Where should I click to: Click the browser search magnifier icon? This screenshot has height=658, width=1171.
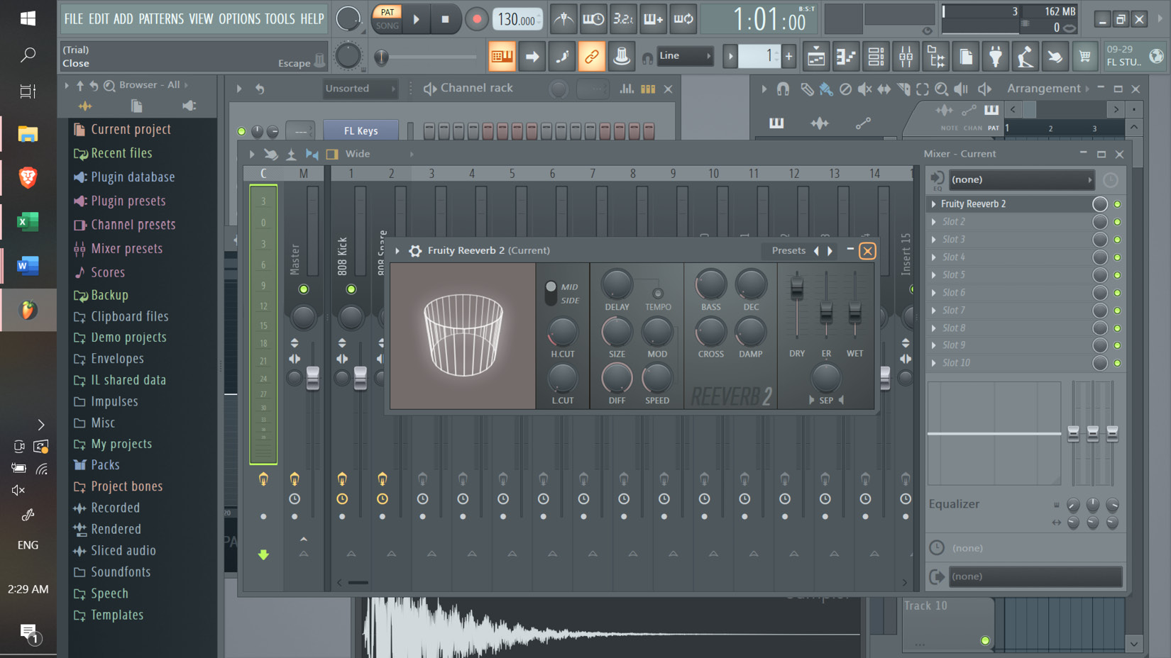110,85
